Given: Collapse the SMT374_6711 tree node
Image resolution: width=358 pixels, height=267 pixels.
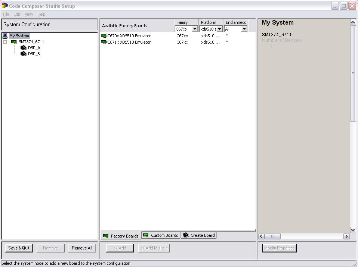Looking at the screenshot, I should pyautogui.click(x=5, y=42).
